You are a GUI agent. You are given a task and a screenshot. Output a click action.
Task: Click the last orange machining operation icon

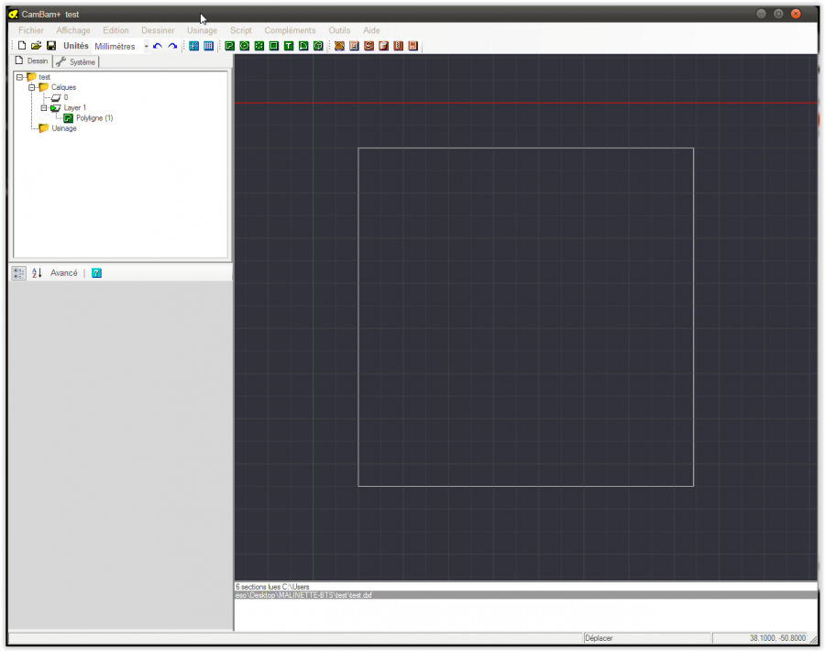click(413, 46)
